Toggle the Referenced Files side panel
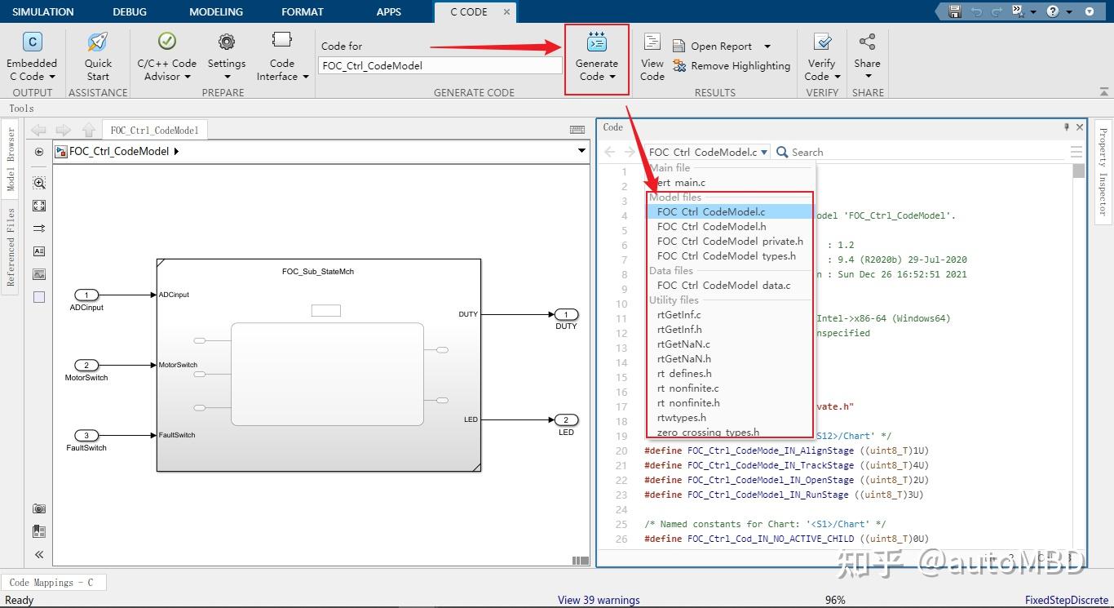This screenshot has width=1114, height=608. tap(11, 246)
